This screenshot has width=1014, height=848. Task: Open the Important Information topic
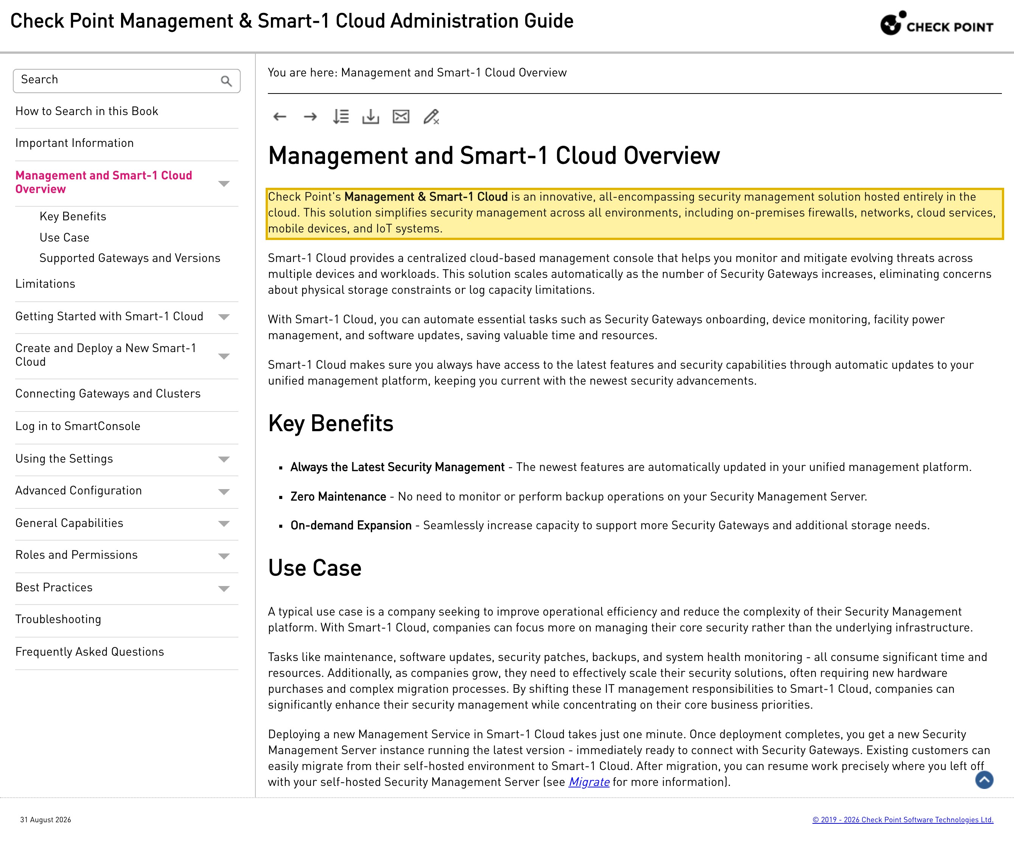coord(75,143)
